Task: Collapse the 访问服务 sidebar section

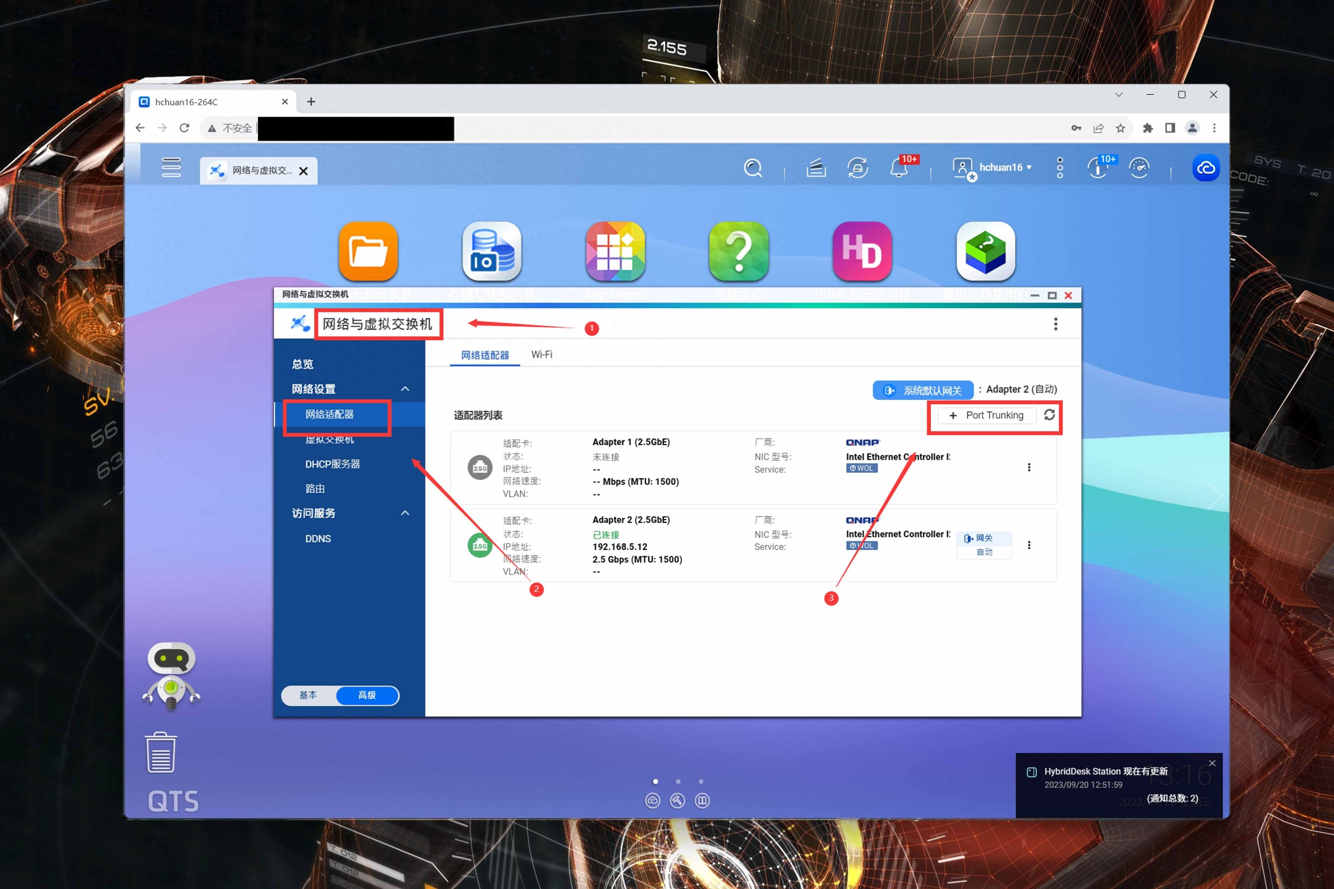Action: (405, 513)
